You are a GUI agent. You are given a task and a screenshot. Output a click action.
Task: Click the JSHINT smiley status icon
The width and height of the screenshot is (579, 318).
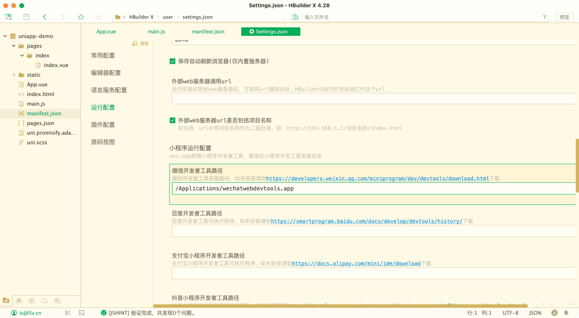pos(104,313)
